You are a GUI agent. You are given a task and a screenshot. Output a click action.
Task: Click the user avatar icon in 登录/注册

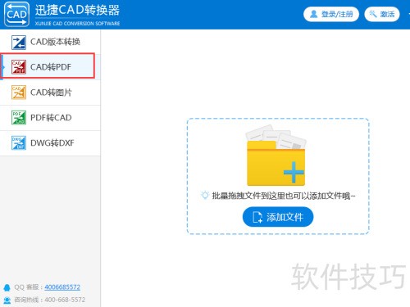(x=314, y=14)
